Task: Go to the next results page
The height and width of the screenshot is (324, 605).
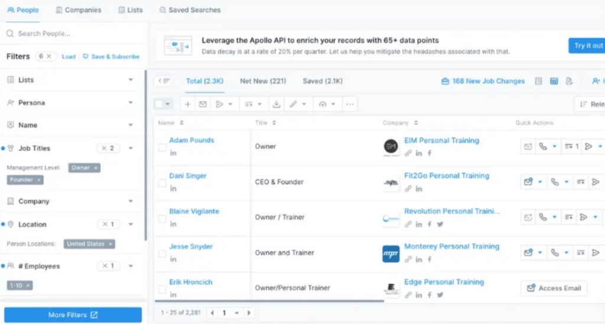Action: pos(249,313)
